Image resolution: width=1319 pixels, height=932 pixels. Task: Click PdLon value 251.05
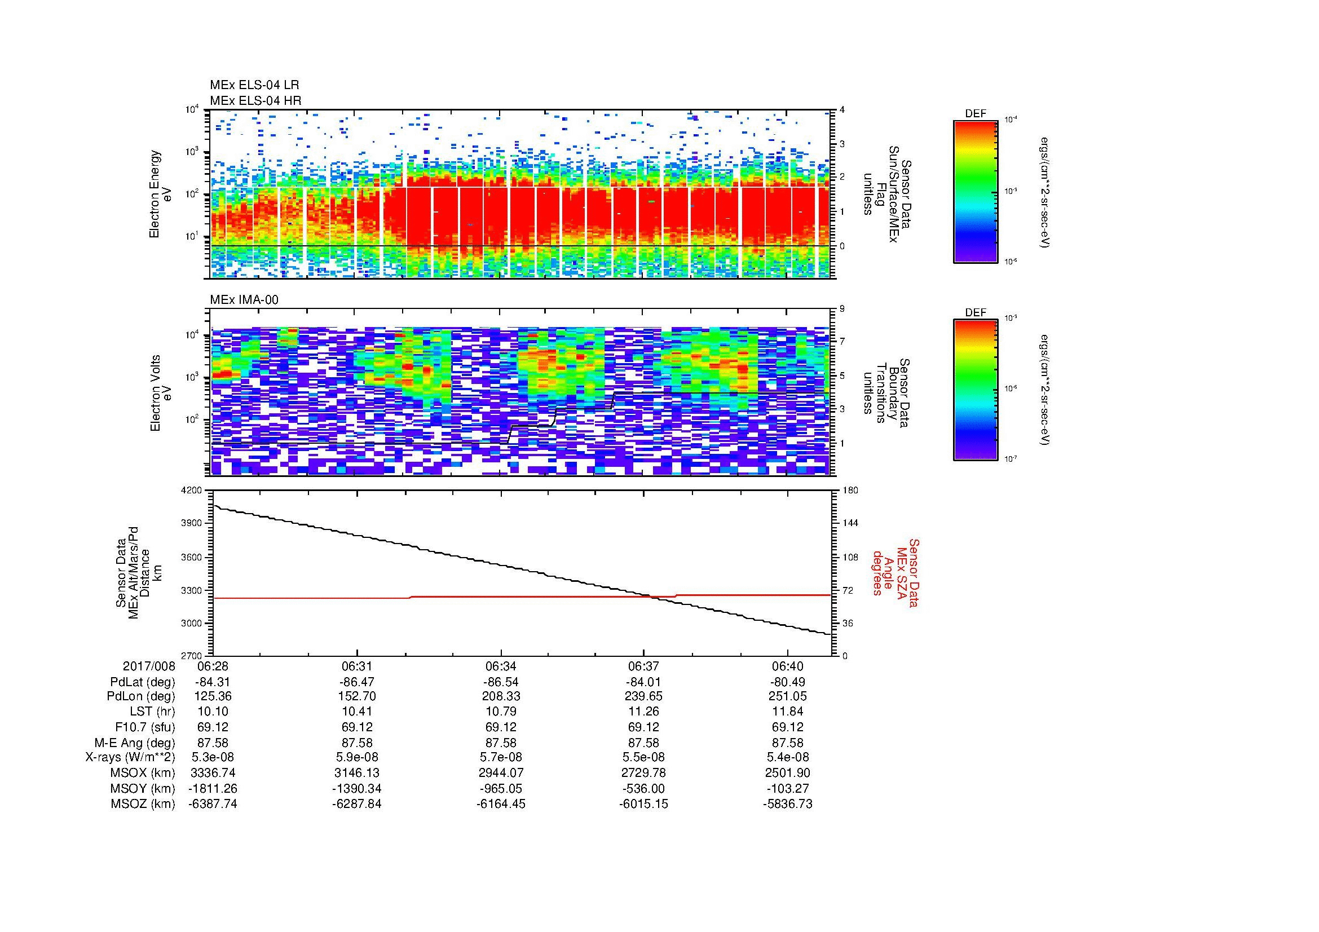click(x=788, y=696)
